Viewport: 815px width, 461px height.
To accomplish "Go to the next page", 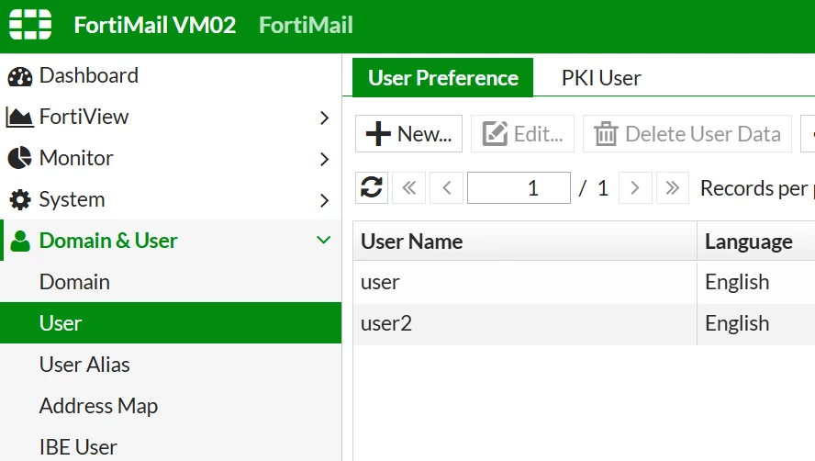I will (x=635, y=187).
